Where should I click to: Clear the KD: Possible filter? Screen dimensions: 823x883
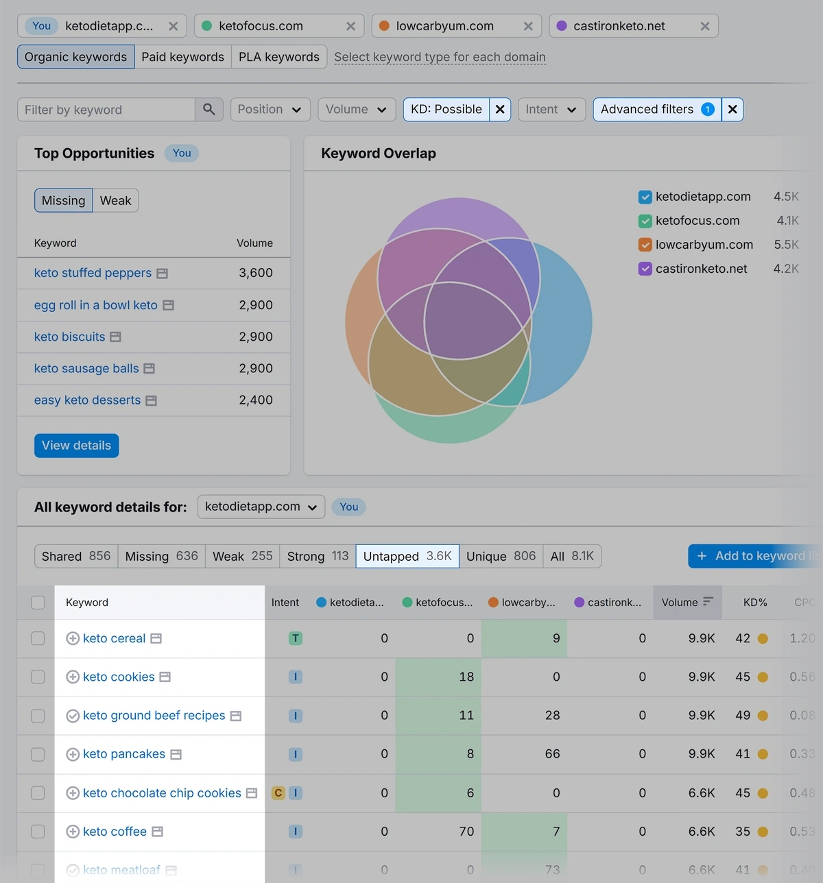coord(500,110)
